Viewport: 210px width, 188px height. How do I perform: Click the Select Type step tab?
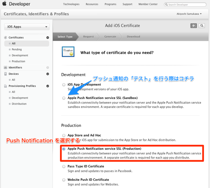click(x=65, y=37)
